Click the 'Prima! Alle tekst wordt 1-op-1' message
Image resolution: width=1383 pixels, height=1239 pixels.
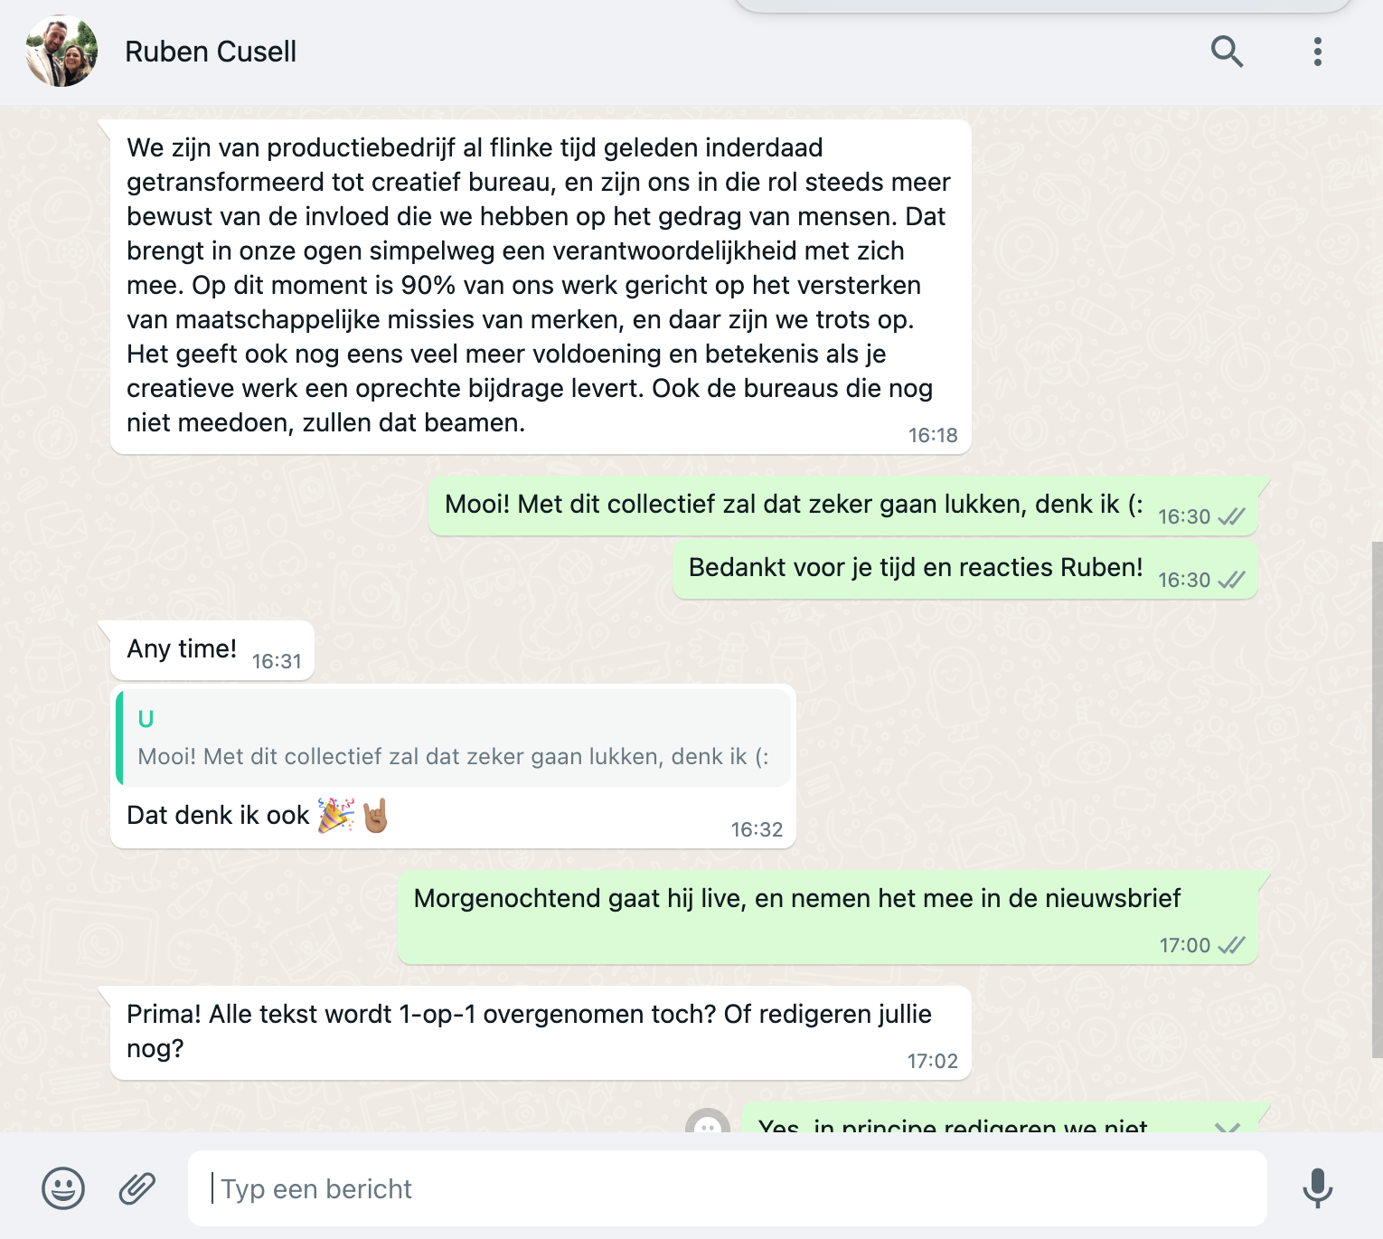tap(541, 1032)
